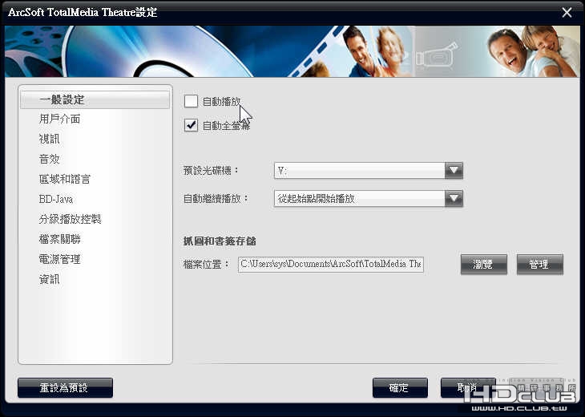Enable the 自動播放 checkbox
The image size is (585, 417).
(x=191, y=101)
